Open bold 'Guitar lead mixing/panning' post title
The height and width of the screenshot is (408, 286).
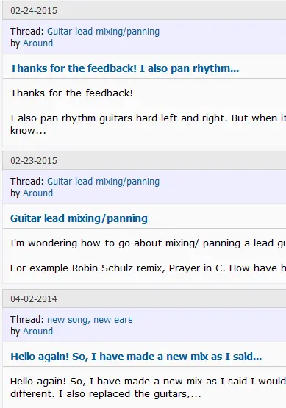point(79,218)
